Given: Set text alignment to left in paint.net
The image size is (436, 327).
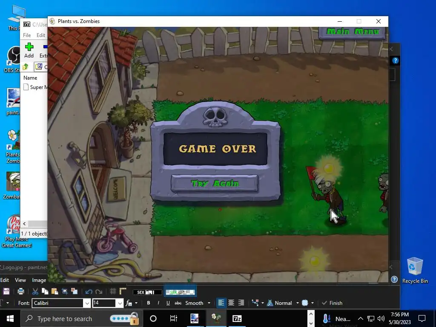Looking at the screenshot, I should 221,303.
